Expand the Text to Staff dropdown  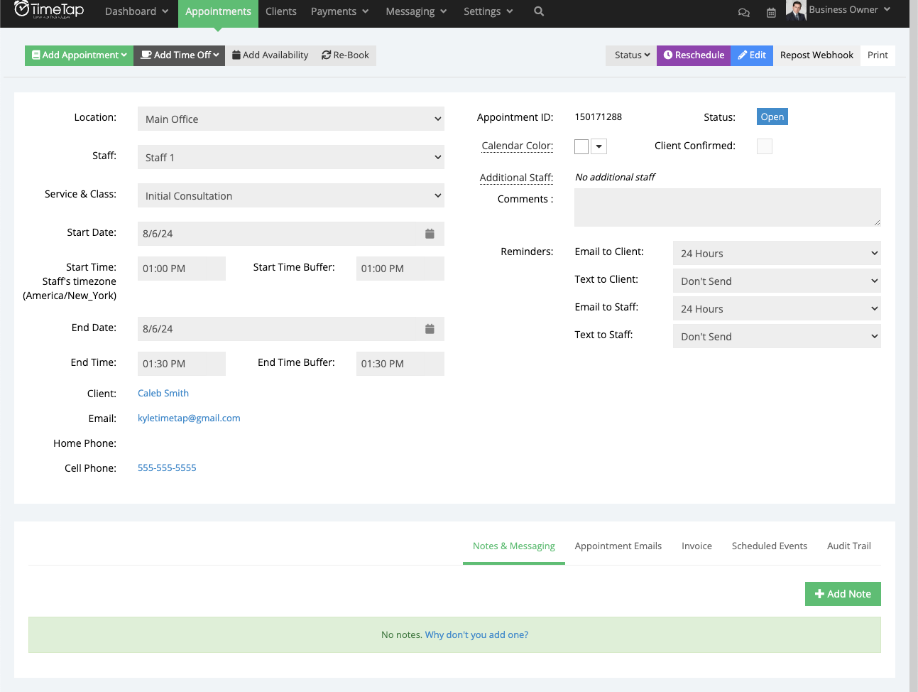click(x=776, y=336)
